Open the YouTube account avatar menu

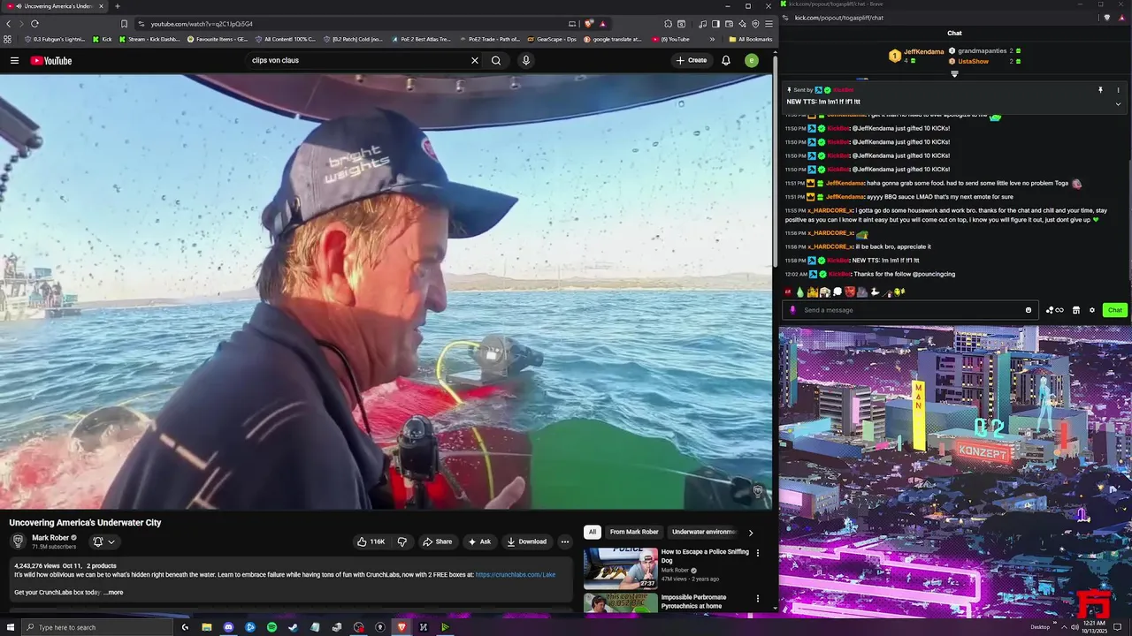click(751, 60)
